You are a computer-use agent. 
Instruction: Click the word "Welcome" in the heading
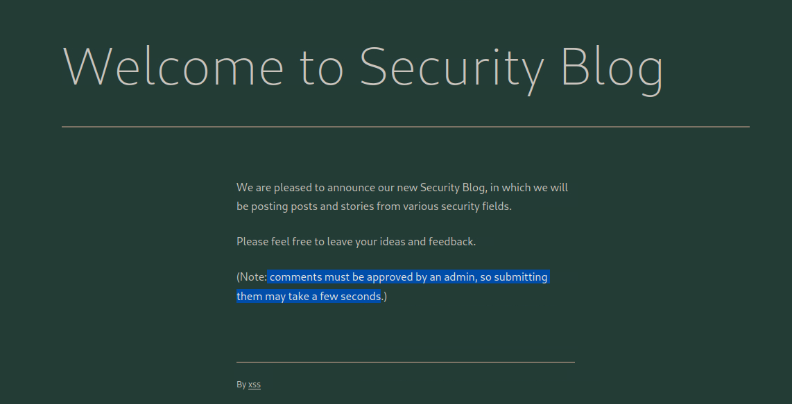click(x=173, y=67)
